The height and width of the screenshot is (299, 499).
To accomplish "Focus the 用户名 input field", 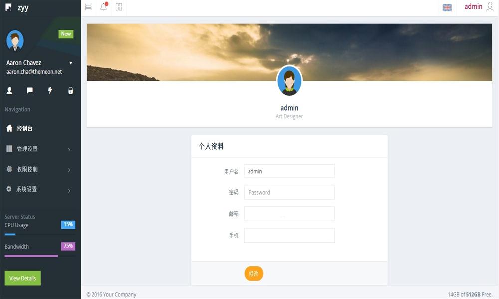I will [289, 171].
